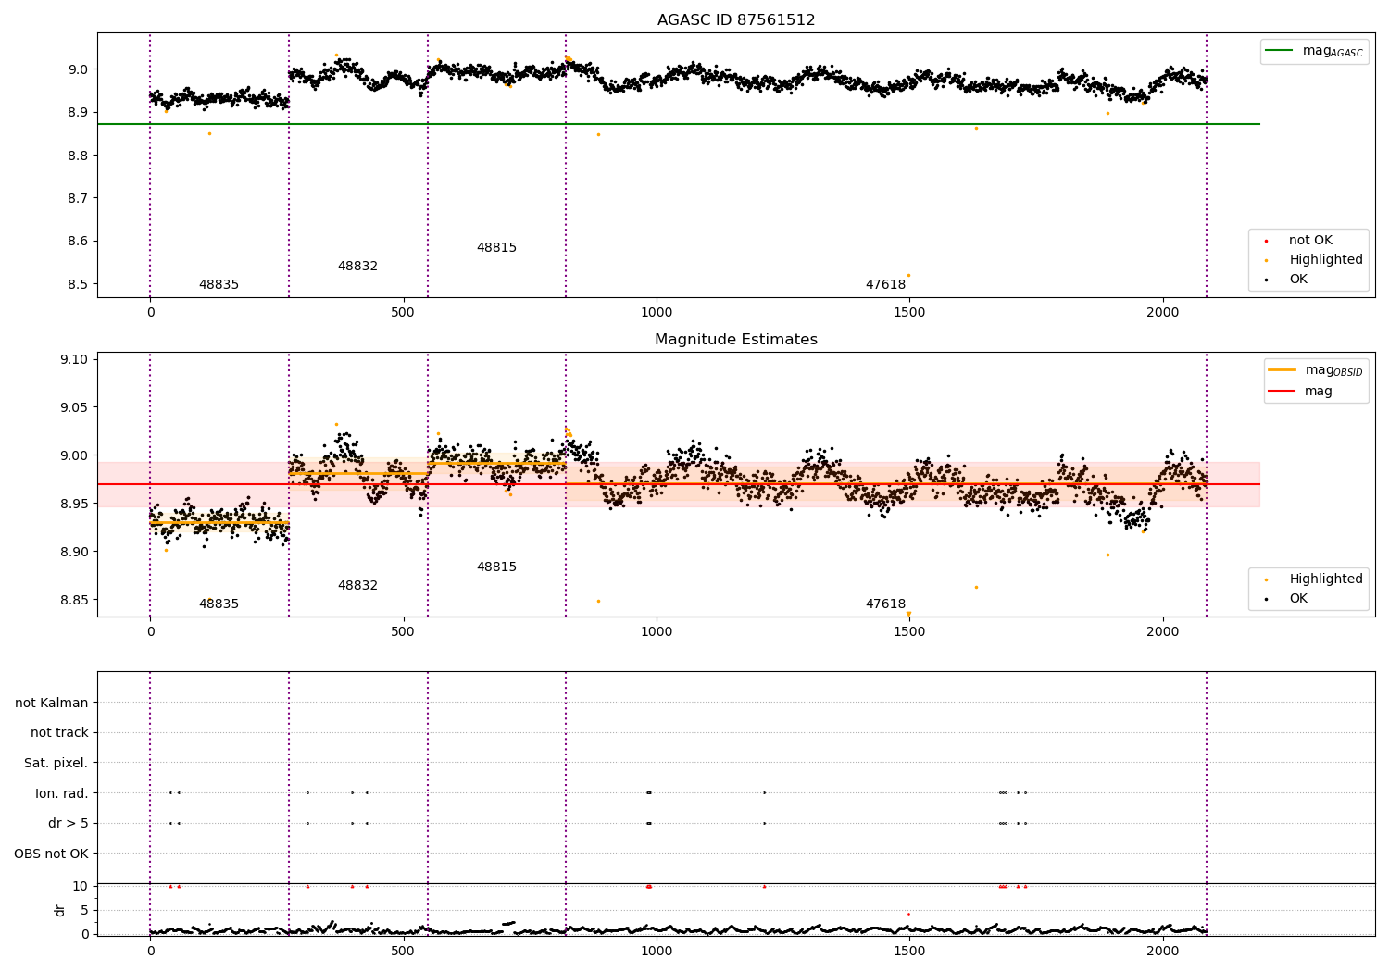Screen dimensions: 1389x972
Task: Click the "Sat. pixel." row label
Action: coord(56,764)
